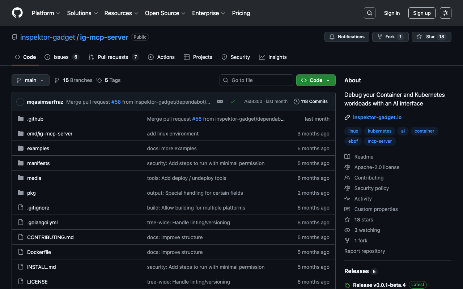
Task: Switch to the Issues tab
Action: click(x=61, y=57)
